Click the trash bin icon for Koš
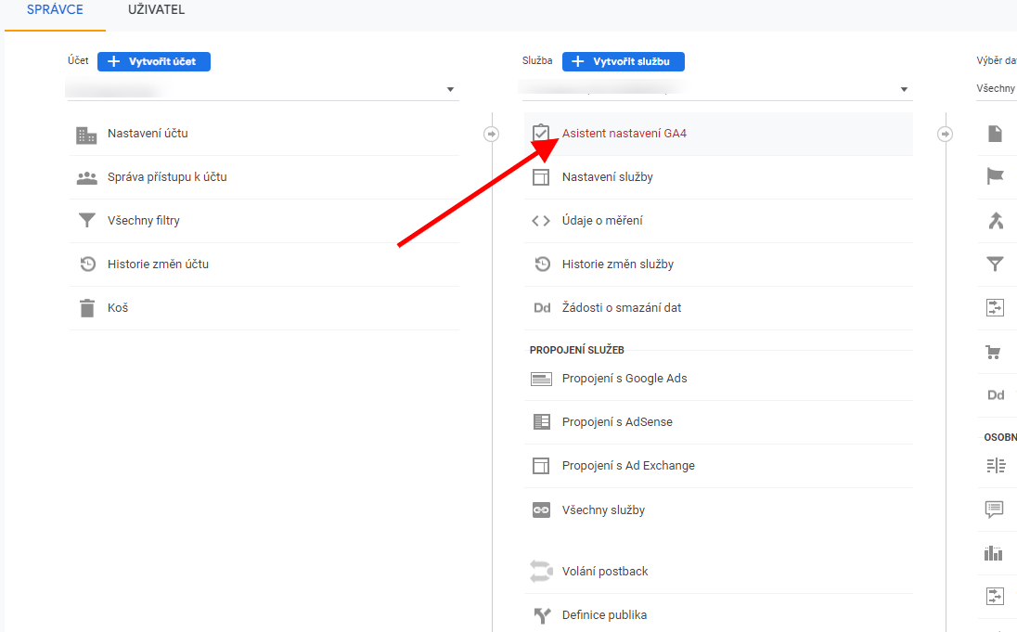Viewport: 1017px width, 632px height. 86,308
